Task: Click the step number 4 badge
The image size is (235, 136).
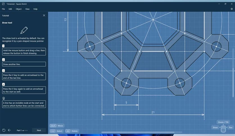Action: 3,84
